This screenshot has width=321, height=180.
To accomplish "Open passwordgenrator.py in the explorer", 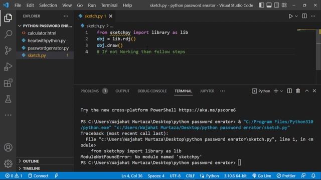I will [45, 48].
